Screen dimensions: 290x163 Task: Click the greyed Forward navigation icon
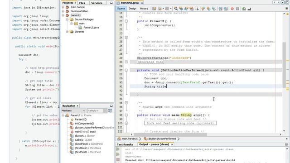coord(167,9)
